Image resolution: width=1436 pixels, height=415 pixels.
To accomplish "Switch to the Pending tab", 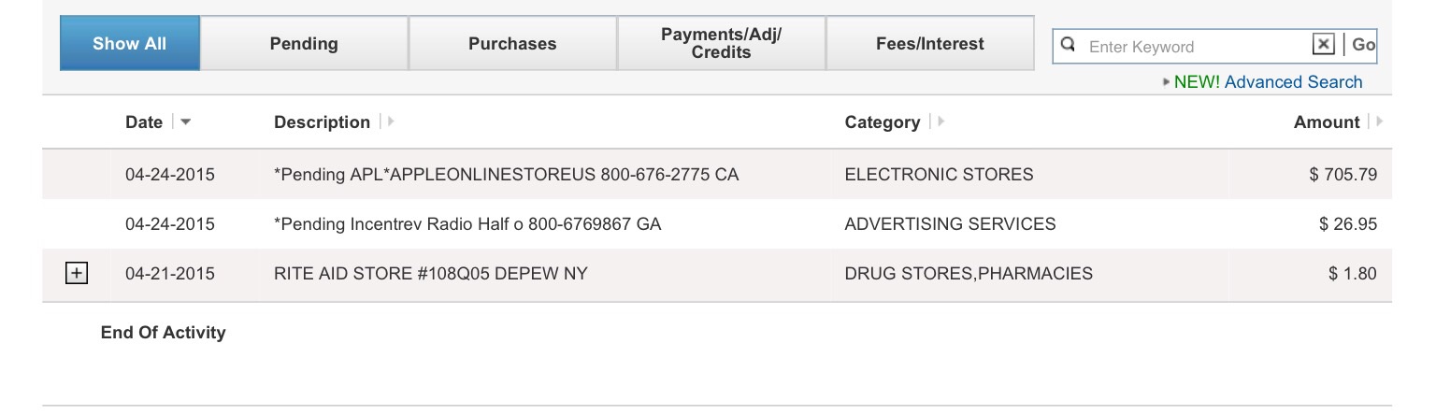I will point(304,43).
